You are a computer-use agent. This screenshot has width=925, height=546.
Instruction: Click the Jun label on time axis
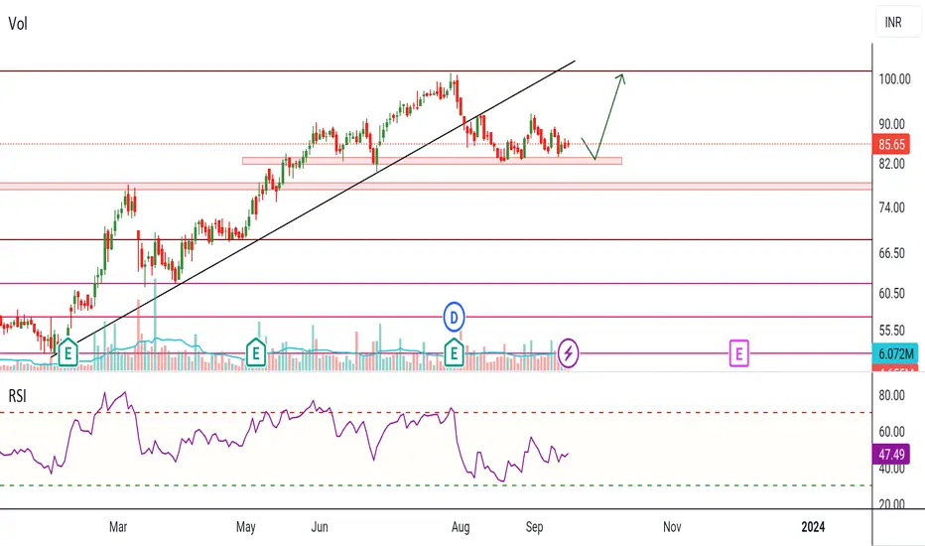[320, 526]
